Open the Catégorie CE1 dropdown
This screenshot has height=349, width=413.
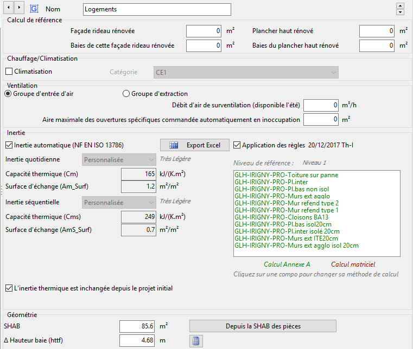pos(246,72)
